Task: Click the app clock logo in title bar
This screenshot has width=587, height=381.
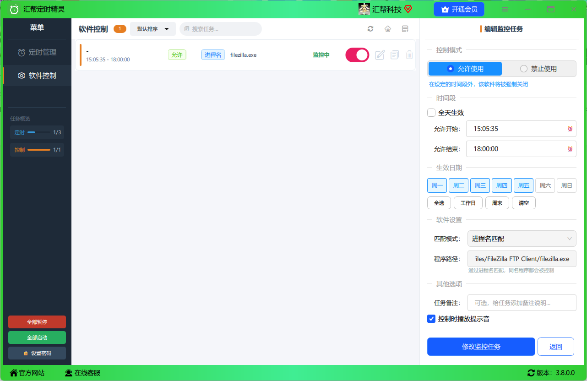Action: [x=14, y=9]
